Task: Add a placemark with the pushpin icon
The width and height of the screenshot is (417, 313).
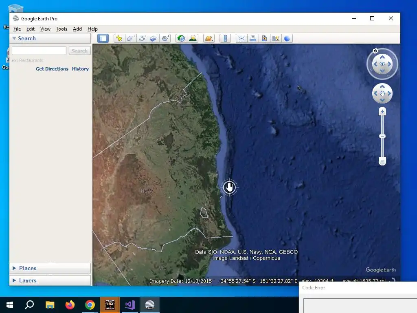Action: pyautogui.click(x=119, y=38)
